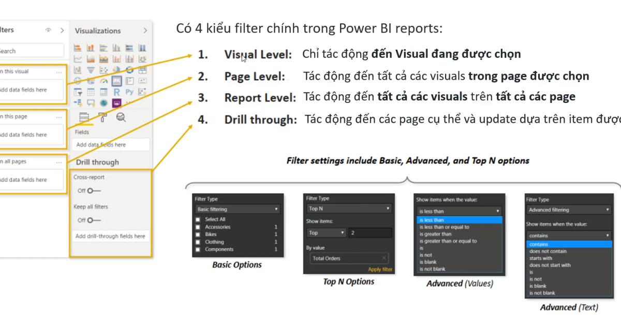Select the 100% stacked bar chart visual
The width and height of the screenshot is (621, 326).
coord(129,48)
